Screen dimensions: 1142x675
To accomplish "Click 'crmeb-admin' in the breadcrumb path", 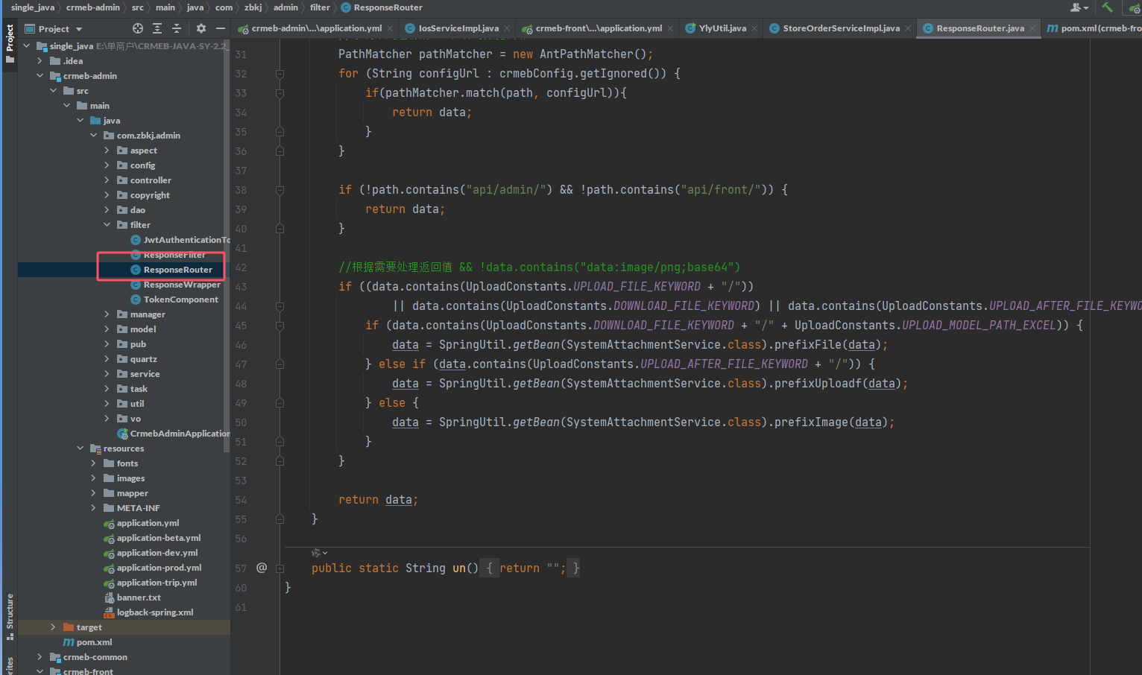I will tap(92, 7).
